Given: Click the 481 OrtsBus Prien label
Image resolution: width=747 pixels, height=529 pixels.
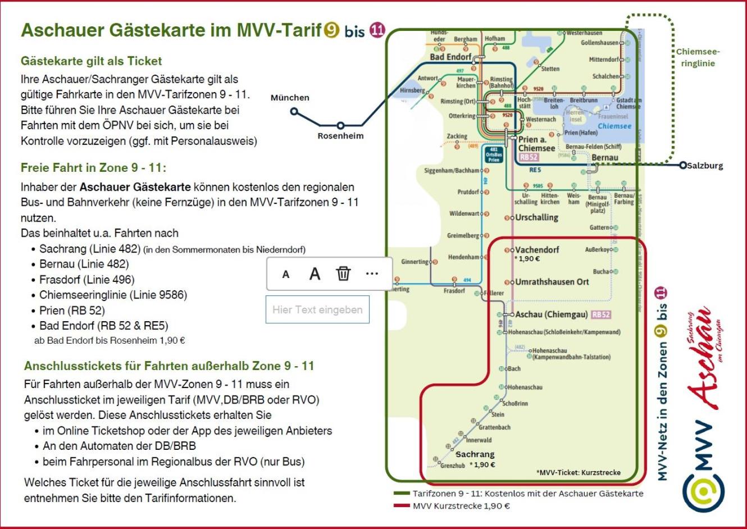Looking at the screenshot, I should (x=494, y=155).
